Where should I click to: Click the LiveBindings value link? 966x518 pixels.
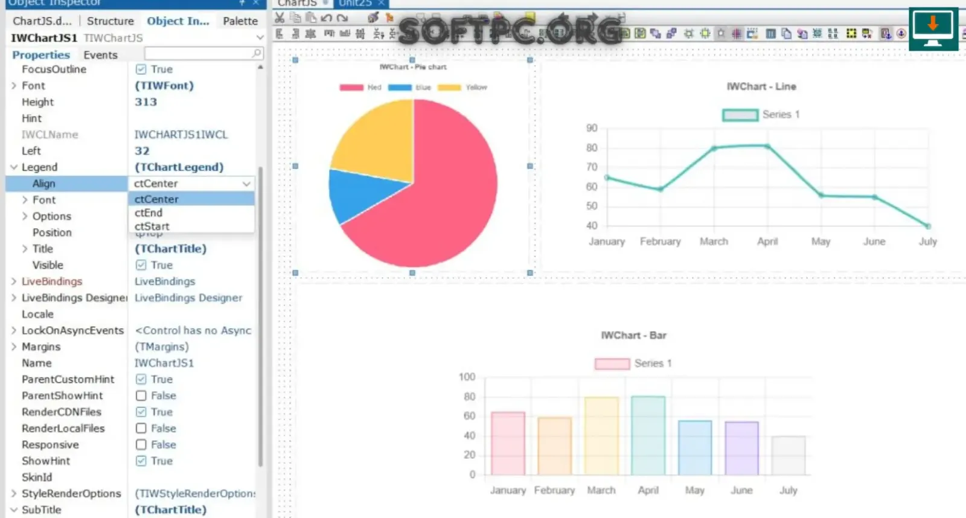[165, 281]
